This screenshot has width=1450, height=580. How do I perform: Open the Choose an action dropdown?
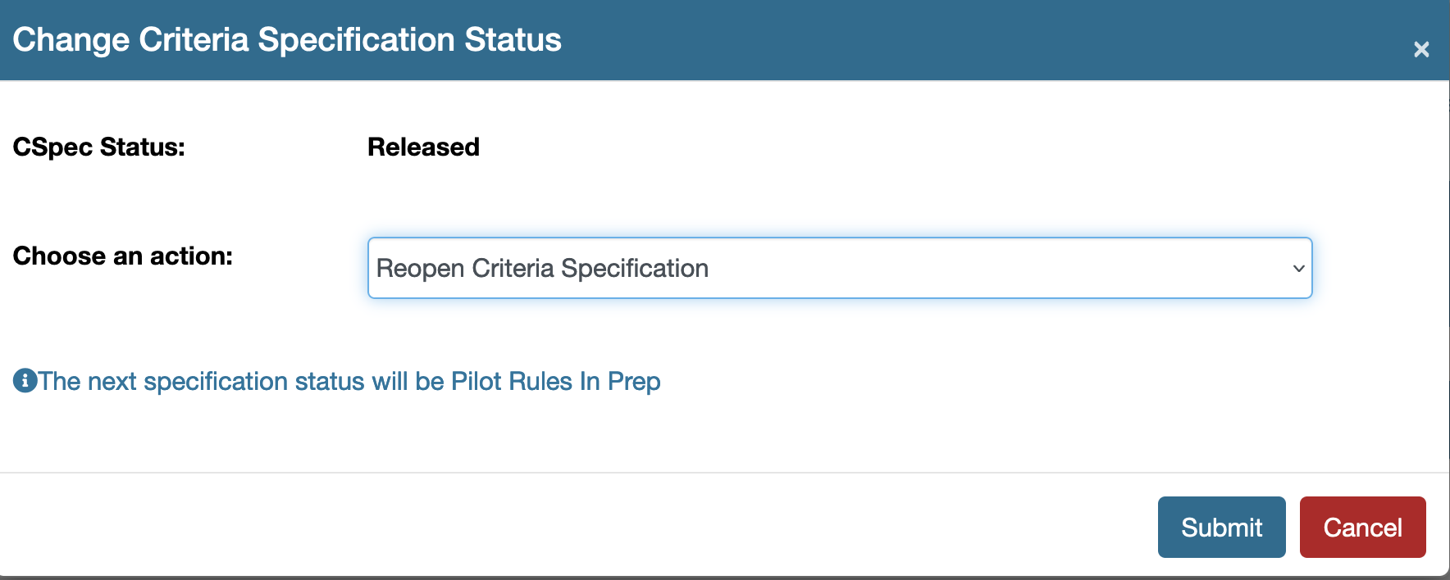click(x=839, y=268)
